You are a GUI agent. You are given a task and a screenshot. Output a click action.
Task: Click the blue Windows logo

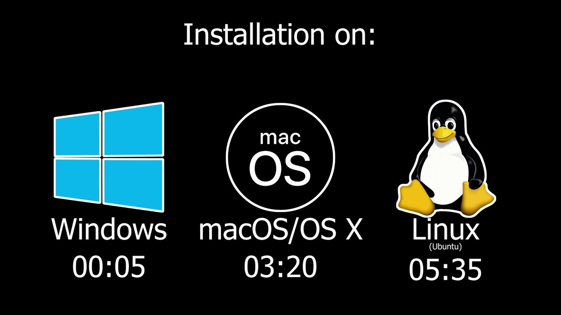click(109, 157)
